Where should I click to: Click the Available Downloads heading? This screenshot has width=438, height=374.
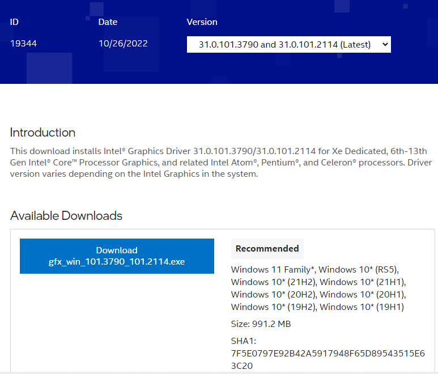(66, 216)
